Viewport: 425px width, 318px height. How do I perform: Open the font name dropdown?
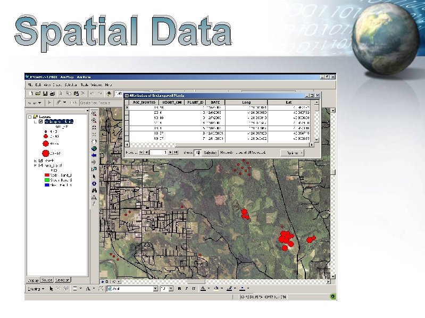[x=155, y=289]
